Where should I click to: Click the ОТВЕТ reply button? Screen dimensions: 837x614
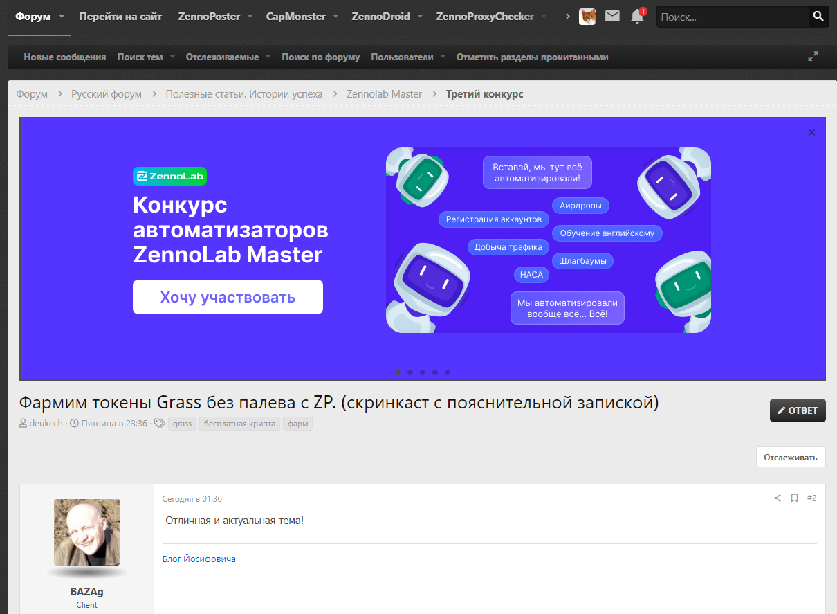tap(798, 410)
